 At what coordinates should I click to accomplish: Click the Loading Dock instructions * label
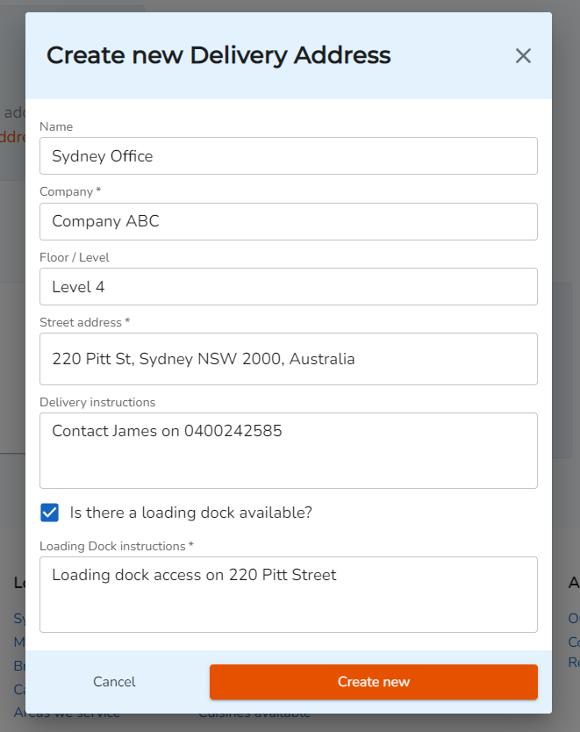coord(116,546)
